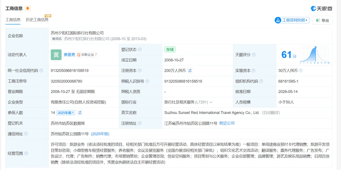Select the 工商信息 tab
Image resolution: width=341 pixels, height=170 pixels.
click(13, 20)
